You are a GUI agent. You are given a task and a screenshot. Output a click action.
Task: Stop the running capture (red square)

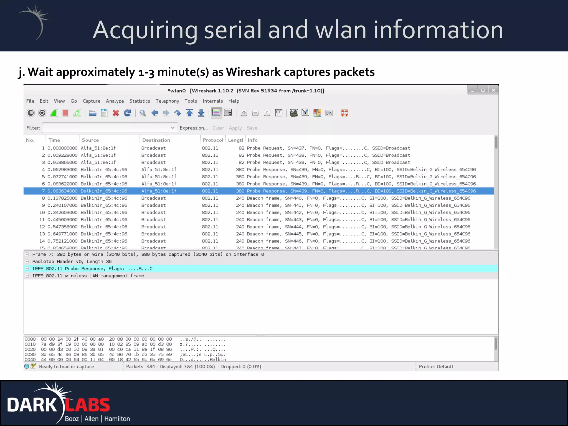tap(65, 113)
